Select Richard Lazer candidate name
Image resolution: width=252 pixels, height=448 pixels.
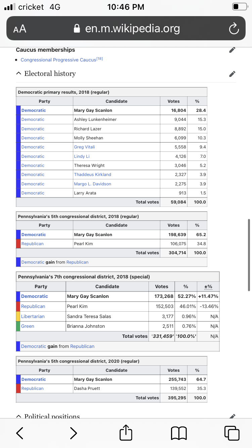87,129
